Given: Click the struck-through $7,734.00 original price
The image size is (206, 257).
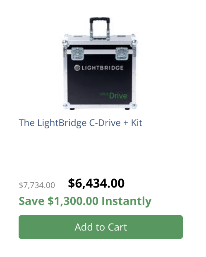Looking at the screenshot, I should [37, 186].
